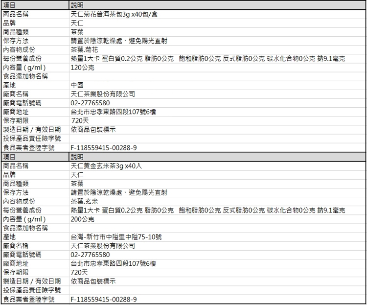Select phone number 02-27765580 in the second table
The image size is (367, 305).
coord(90,255)
